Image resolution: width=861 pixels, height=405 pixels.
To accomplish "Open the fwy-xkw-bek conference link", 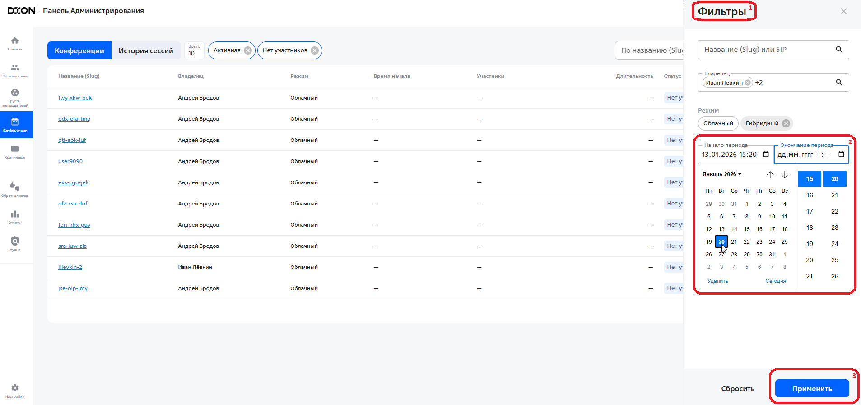I will pyautogui.click(x=75, y=98).
